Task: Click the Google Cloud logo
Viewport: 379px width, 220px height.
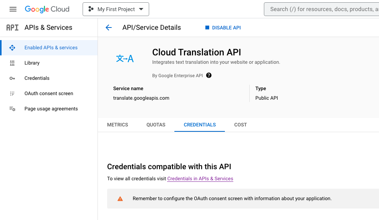Action: [x=47, y=9]
